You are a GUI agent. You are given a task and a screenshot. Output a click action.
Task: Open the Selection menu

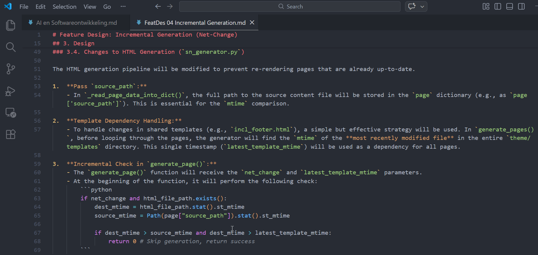pos(64,7)
